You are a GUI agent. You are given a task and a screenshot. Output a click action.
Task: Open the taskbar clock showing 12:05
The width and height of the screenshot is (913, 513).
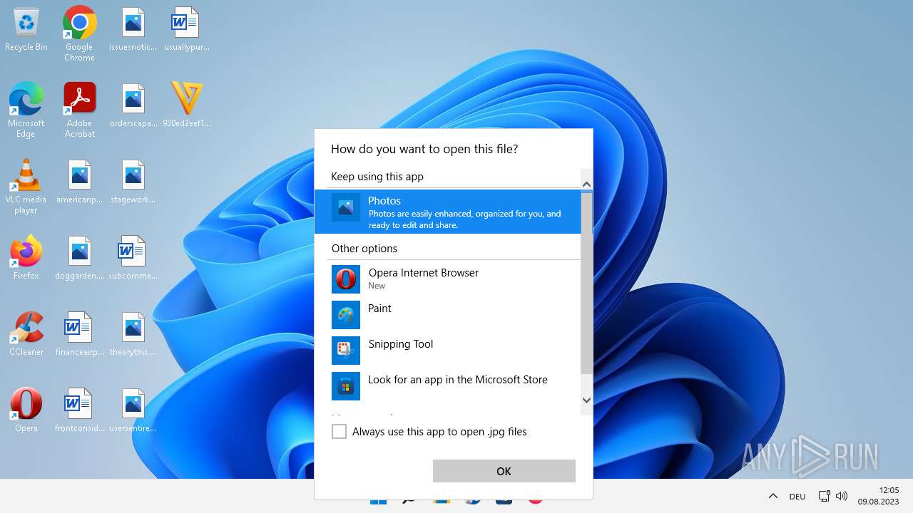(x=879, y=496)
